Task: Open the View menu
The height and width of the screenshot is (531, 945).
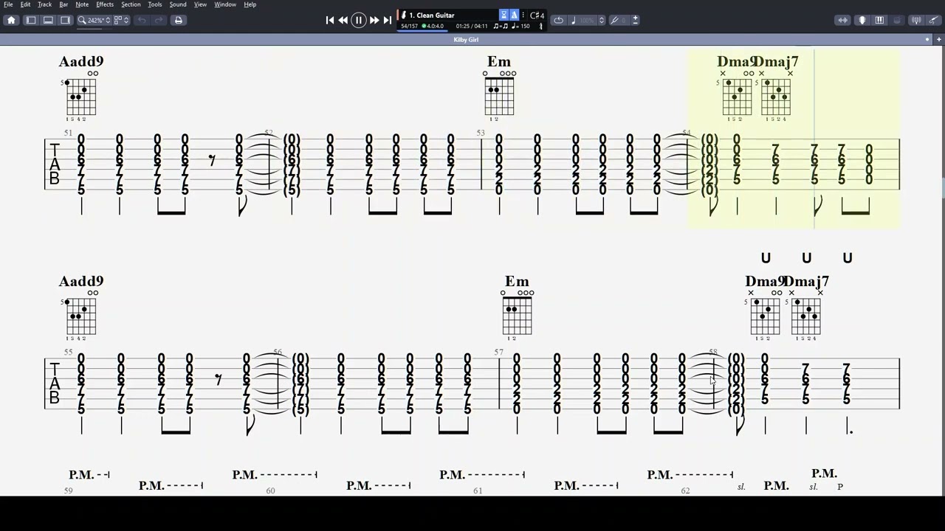Action: click(x=200, y=4)
